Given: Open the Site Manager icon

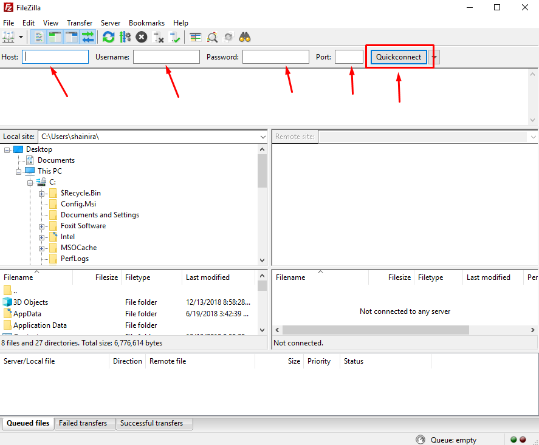Looking at the screenshot, I should [x=9, y=37].
